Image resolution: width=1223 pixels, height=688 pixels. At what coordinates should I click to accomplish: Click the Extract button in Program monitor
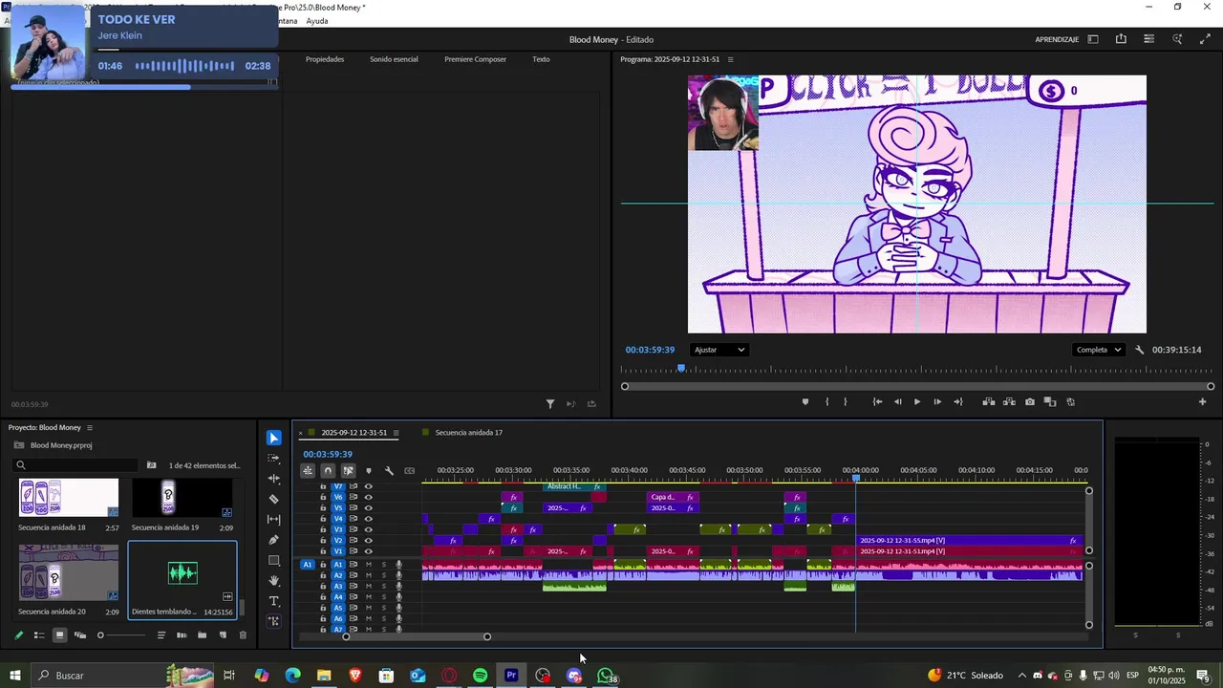[x=1009, y=402]
